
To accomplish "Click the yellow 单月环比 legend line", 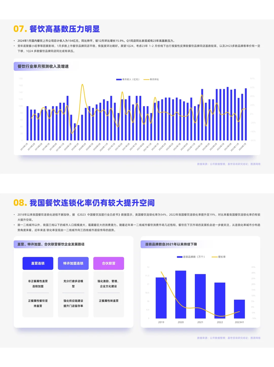I will [x=146, y=80].
